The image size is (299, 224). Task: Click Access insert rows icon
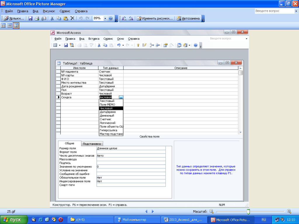(152, 45)
